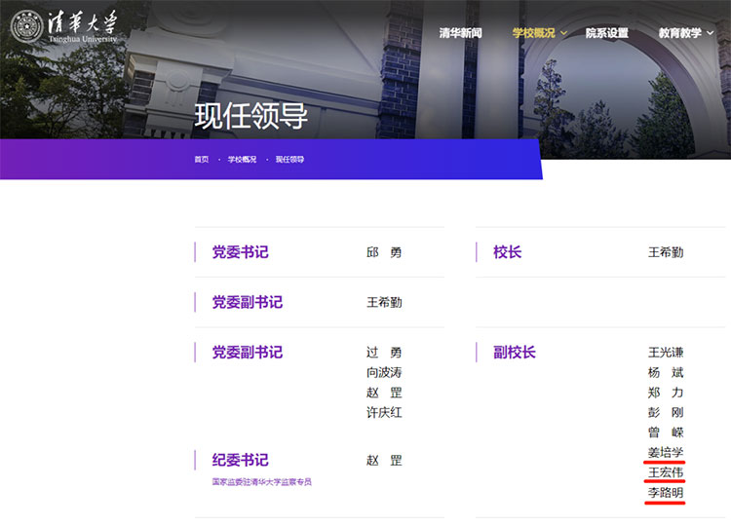731x526 pixels.
Task: Click the 副校长 heading
Action: [x=515, y=353]
